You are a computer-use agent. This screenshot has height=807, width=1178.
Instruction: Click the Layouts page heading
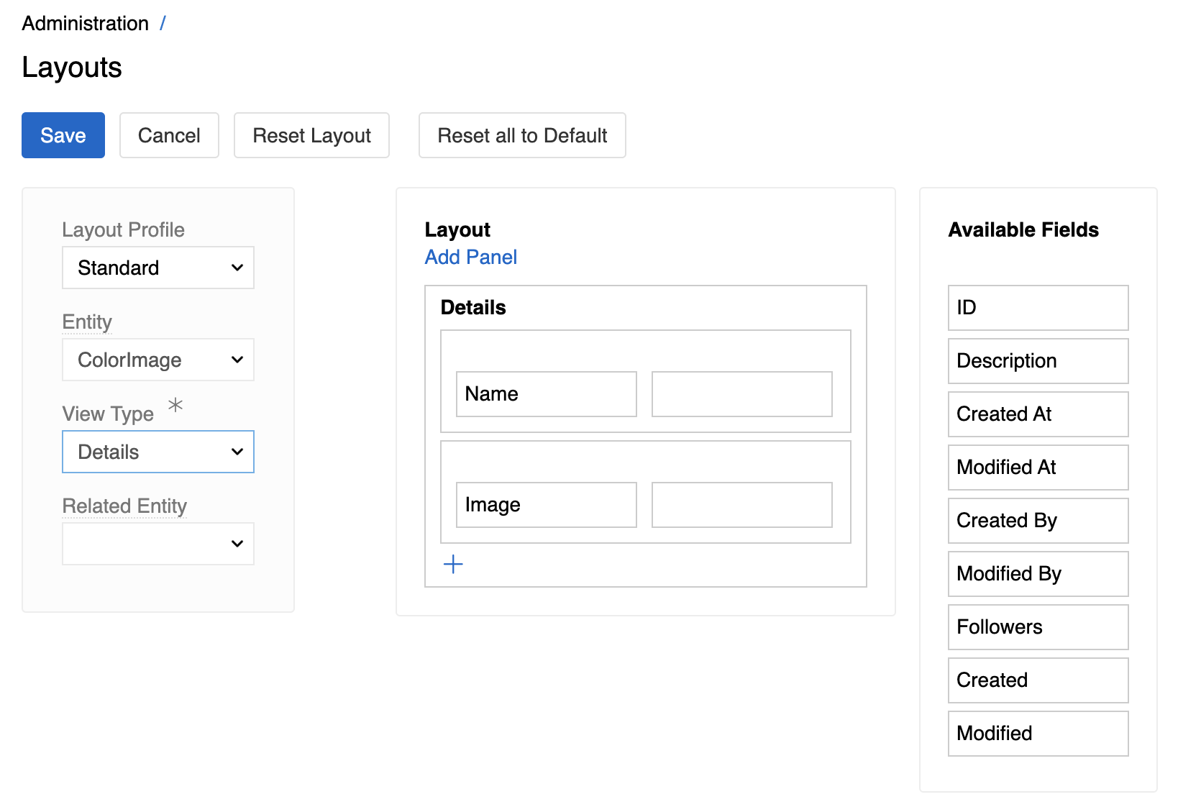(72, 67)
